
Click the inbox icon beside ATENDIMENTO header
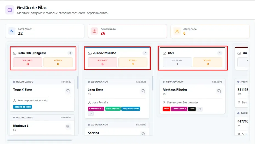click(x=90, y=53)
